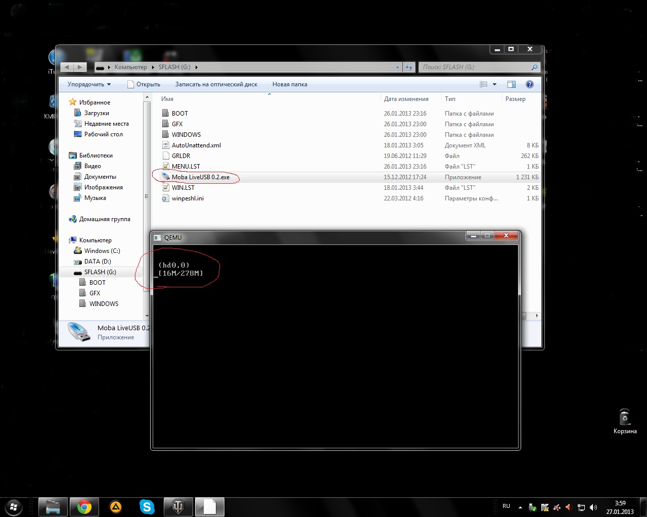Open Windows (C:) drive in tree
The width and height of the screenshot is (647, 517).
pos(102,251)
